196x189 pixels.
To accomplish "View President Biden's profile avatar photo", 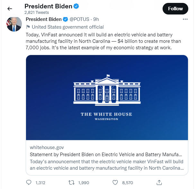I will point(14,24).
